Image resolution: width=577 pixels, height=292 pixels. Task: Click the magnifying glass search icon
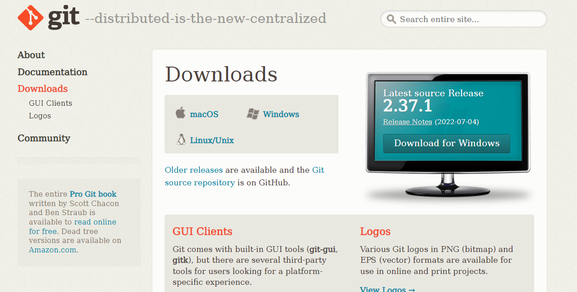point(391,19)
